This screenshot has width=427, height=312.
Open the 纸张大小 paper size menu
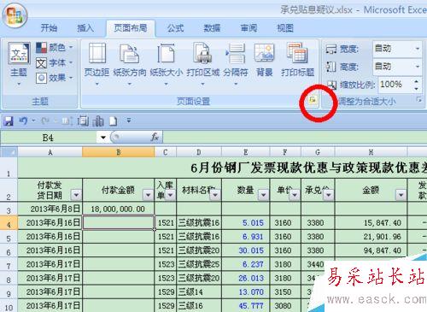pyautogui.click(x=167, y=64)
